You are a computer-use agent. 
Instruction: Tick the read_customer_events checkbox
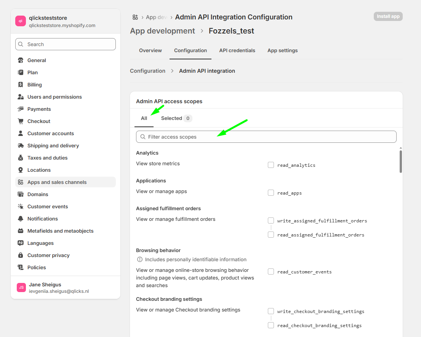point(271,272)
